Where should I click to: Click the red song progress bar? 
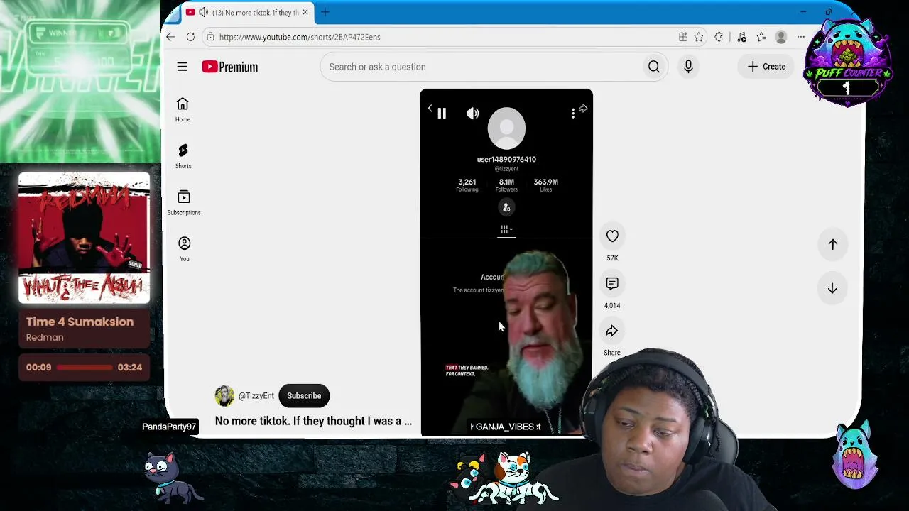[85, 368]
